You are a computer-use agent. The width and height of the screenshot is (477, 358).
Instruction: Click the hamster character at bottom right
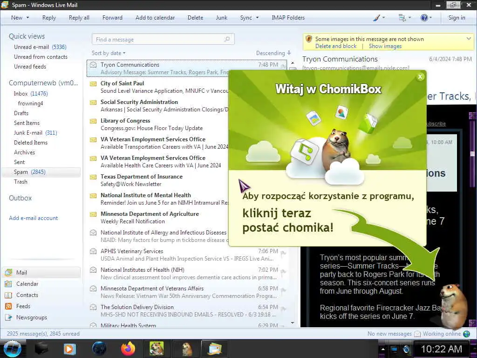[x=454, y=306]
